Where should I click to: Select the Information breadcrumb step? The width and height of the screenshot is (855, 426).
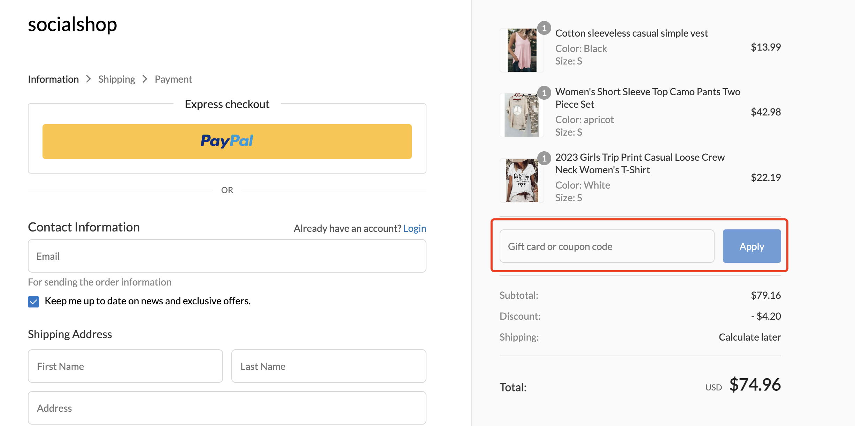53,79
